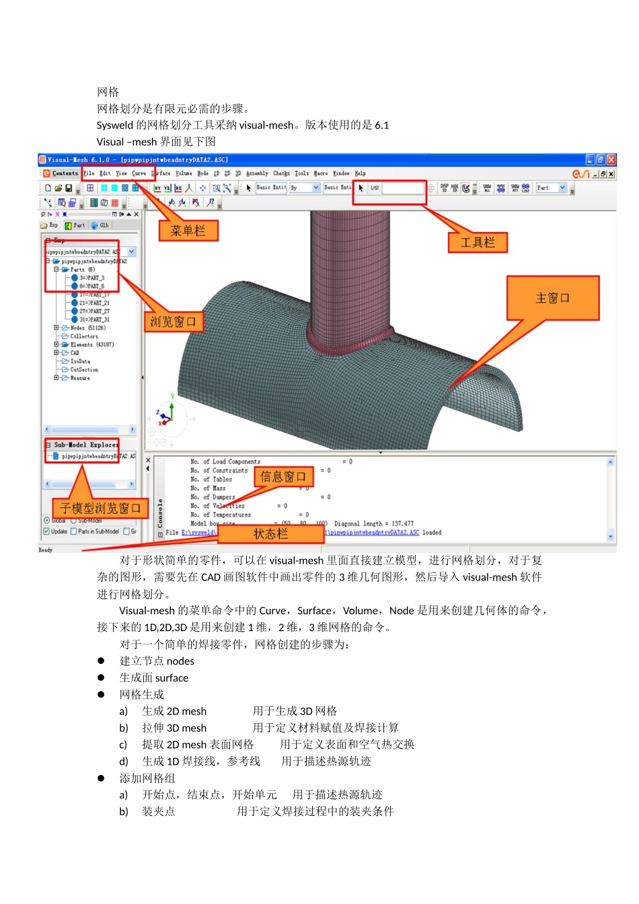Screen dimensions: 639x904
Task: Click the SHOW ATT icon
Action: [515, 188]
